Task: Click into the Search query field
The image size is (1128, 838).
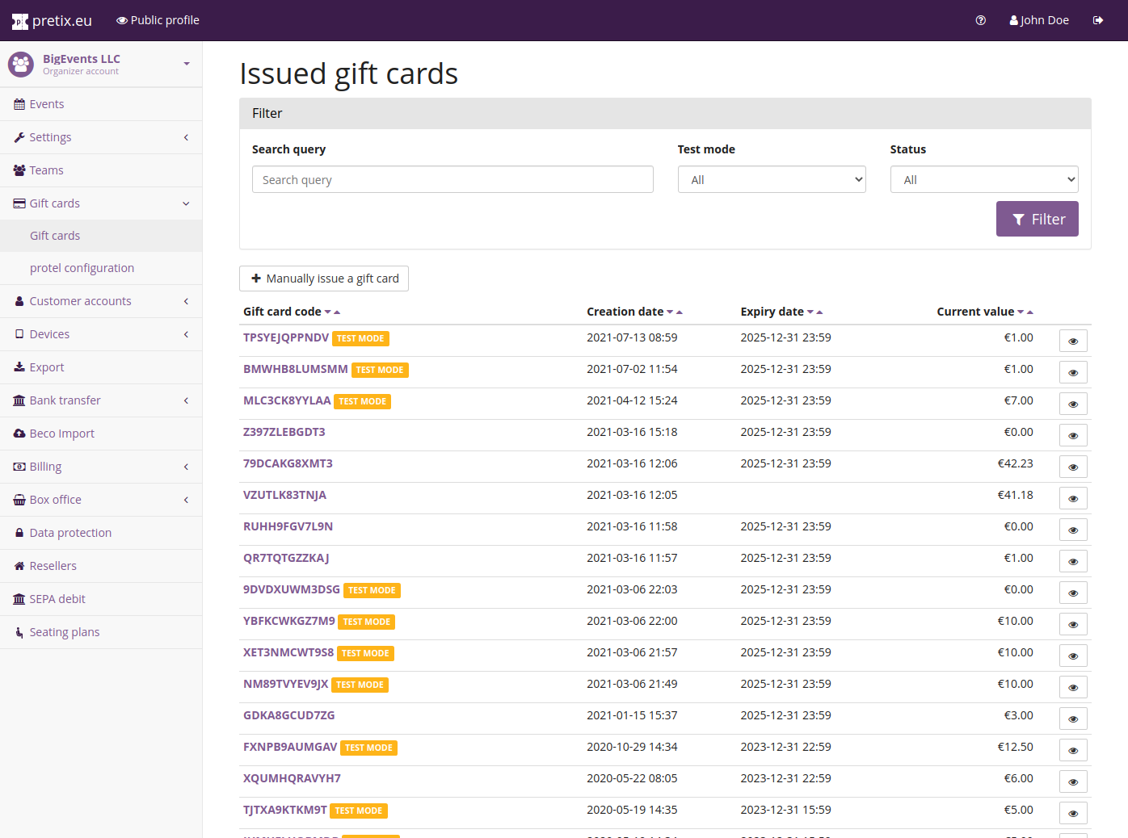Action: (452, 179)
